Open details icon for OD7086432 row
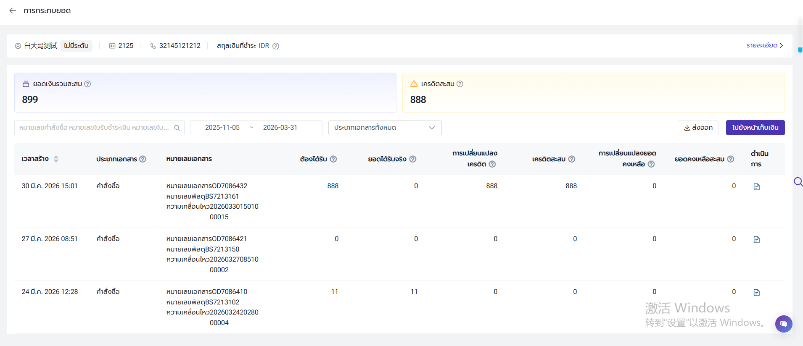This screenshot has width=803, height=346. 756,187
